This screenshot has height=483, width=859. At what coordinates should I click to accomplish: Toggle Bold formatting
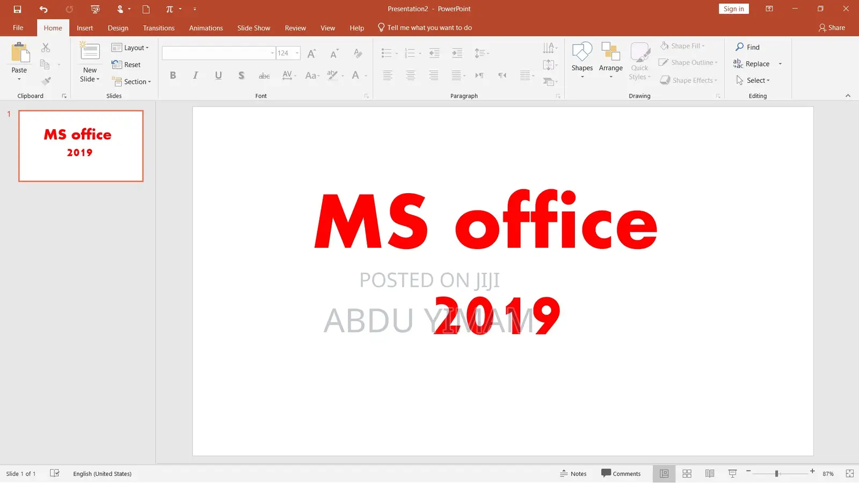click(x=173, y=76)
